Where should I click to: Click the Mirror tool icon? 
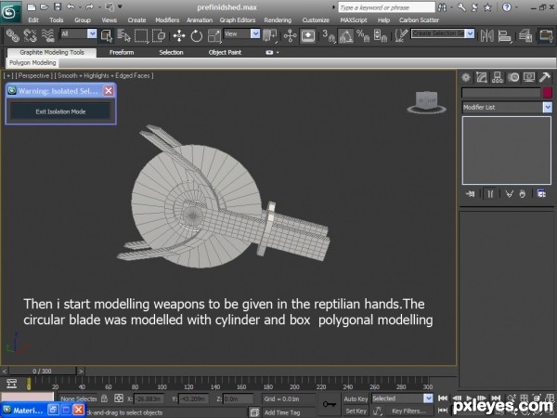[x=487, y=35]
